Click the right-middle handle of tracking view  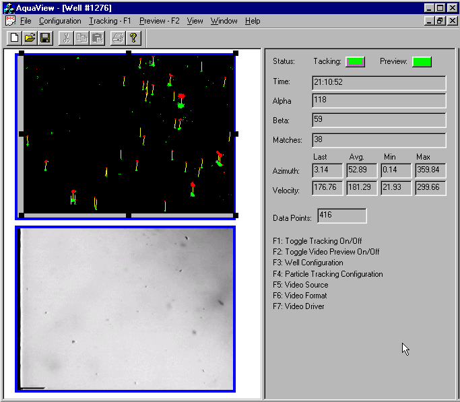236,134
